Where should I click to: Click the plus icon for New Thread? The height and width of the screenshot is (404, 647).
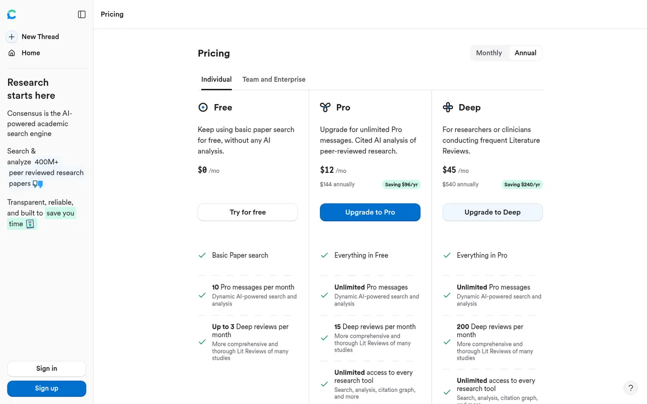(12, 37)
